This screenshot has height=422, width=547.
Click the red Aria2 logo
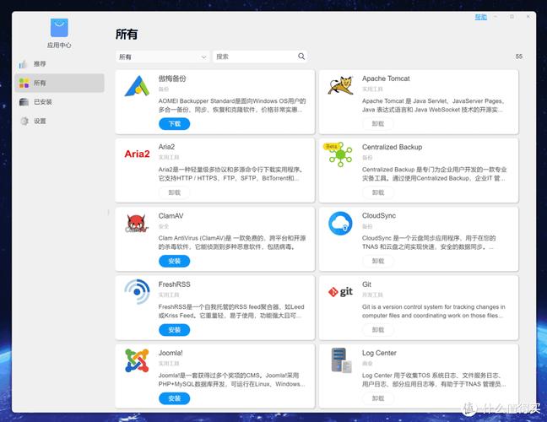point(137,154)
